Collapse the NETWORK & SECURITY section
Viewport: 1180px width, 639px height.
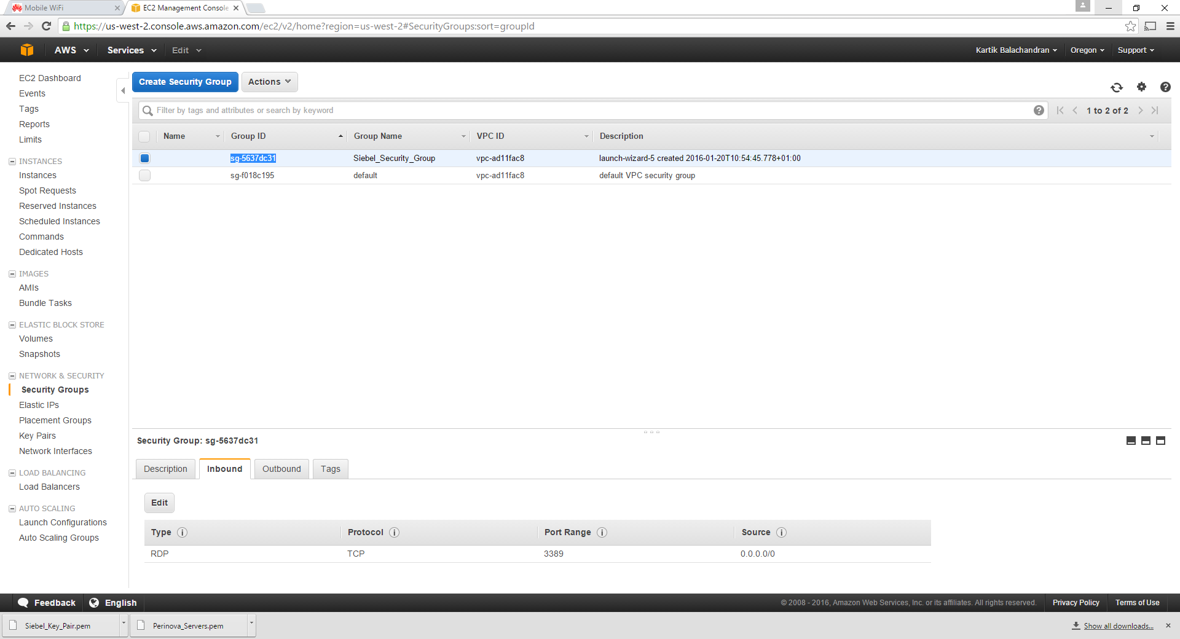point(12,376)
